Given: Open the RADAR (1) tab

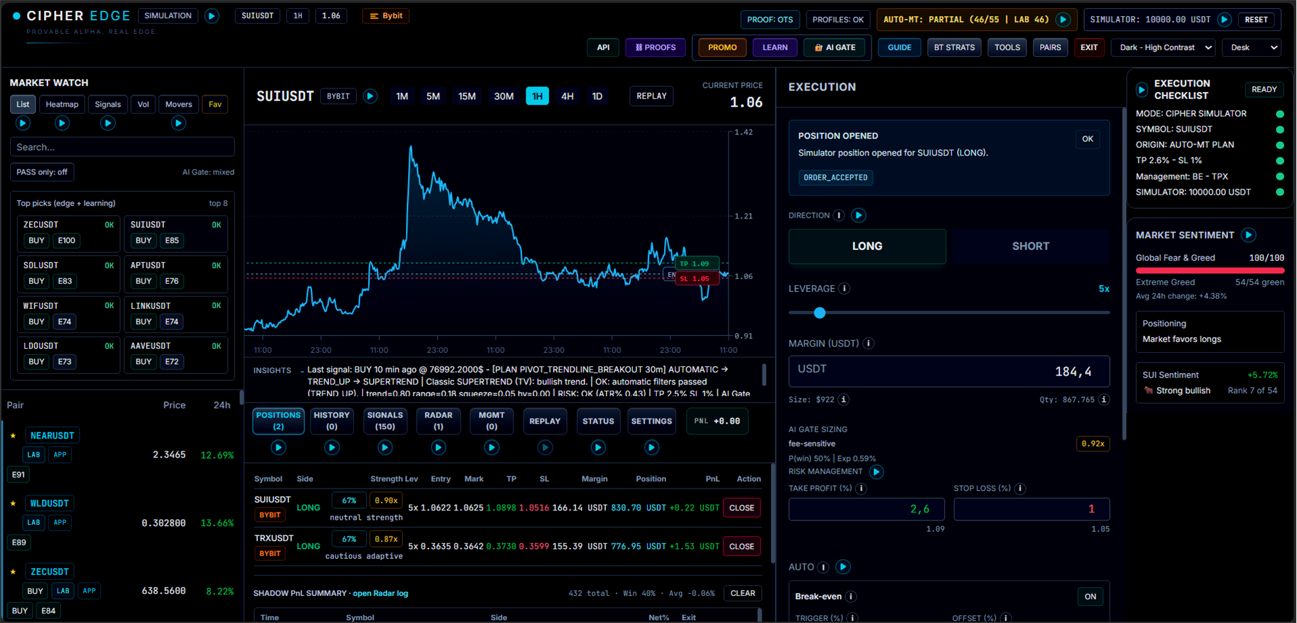Looking at the screenshot, I should point(438,421).
